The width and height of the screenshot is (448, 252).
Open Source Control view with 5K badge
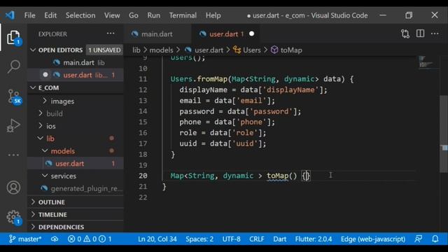[x=14, y=97]
